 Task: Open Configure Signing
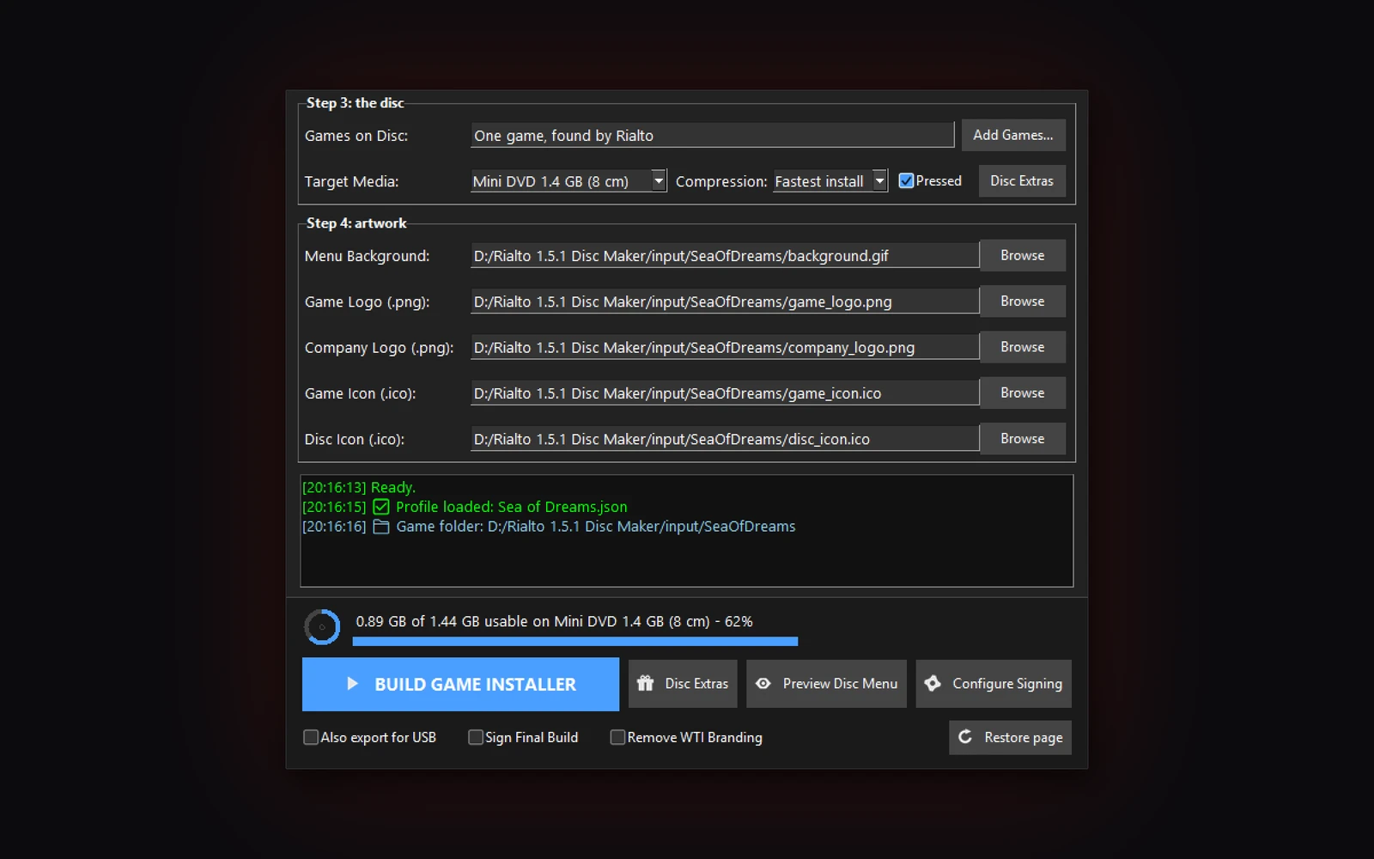[994, 684]
